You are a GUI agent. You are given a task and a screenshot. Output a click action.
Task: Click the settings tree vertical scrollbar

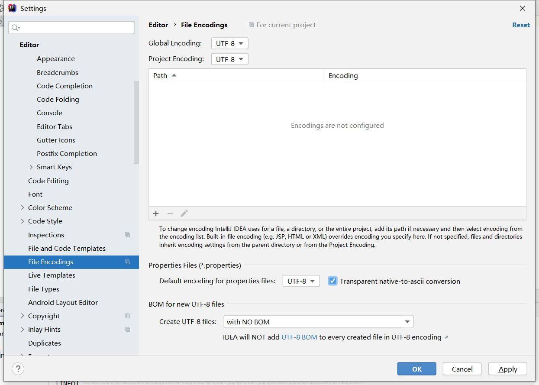tap(136, 122)
